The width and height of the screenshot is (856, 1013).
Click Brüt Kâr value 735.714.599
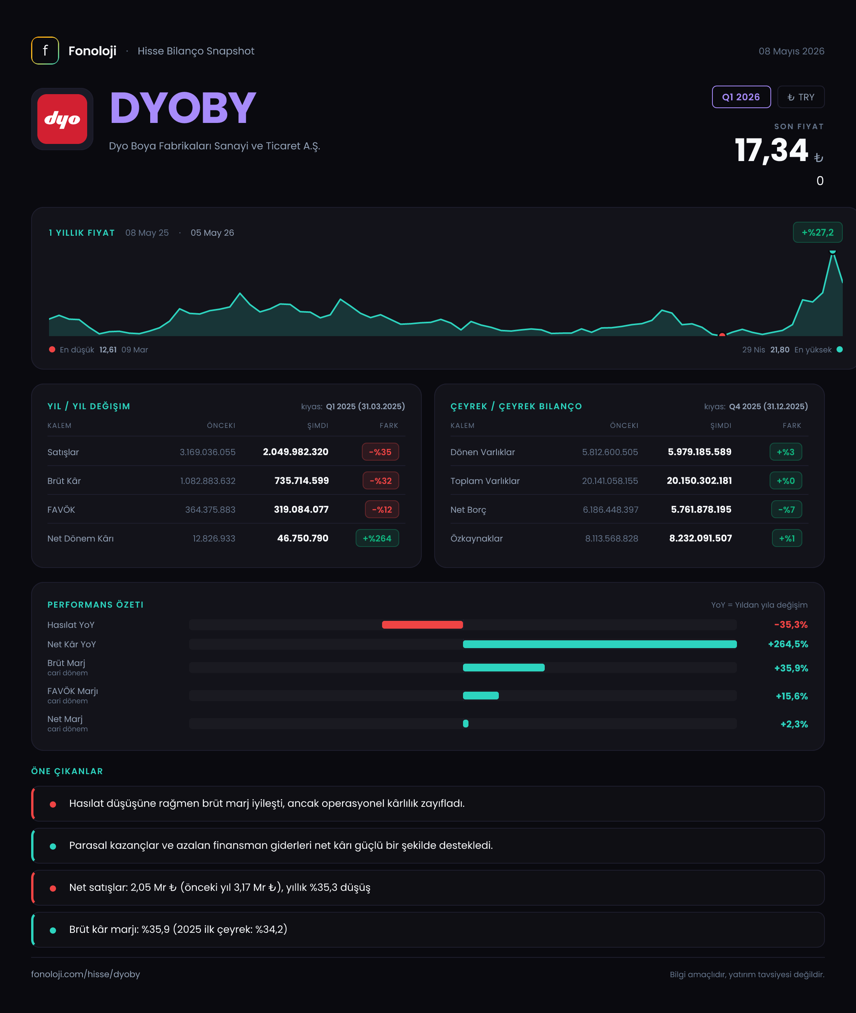(x=301, y=481)
